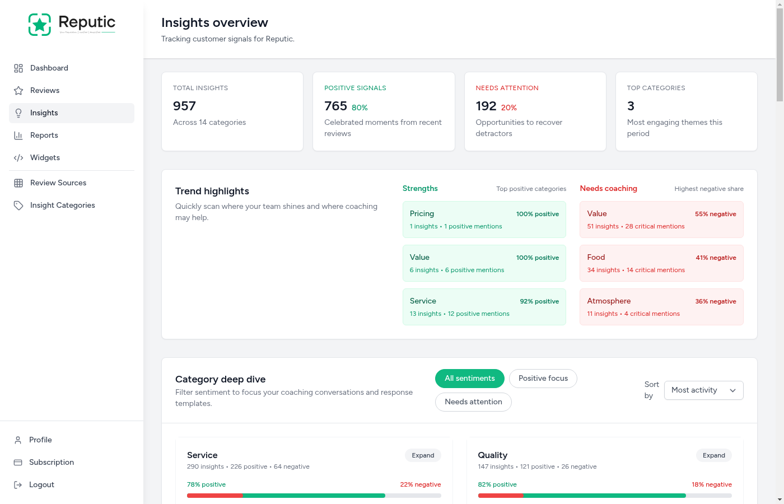
Task: Expand the Service category card
Action: pyautogui.click(x=423, y=455)
